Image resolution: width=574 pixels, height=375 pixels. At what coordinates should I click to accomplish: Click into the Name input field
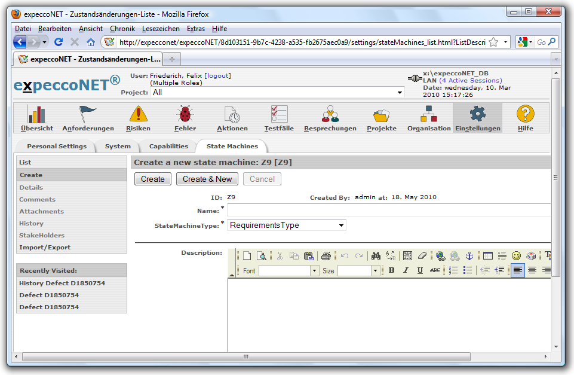pyautogui.click(x=388, y=210)
